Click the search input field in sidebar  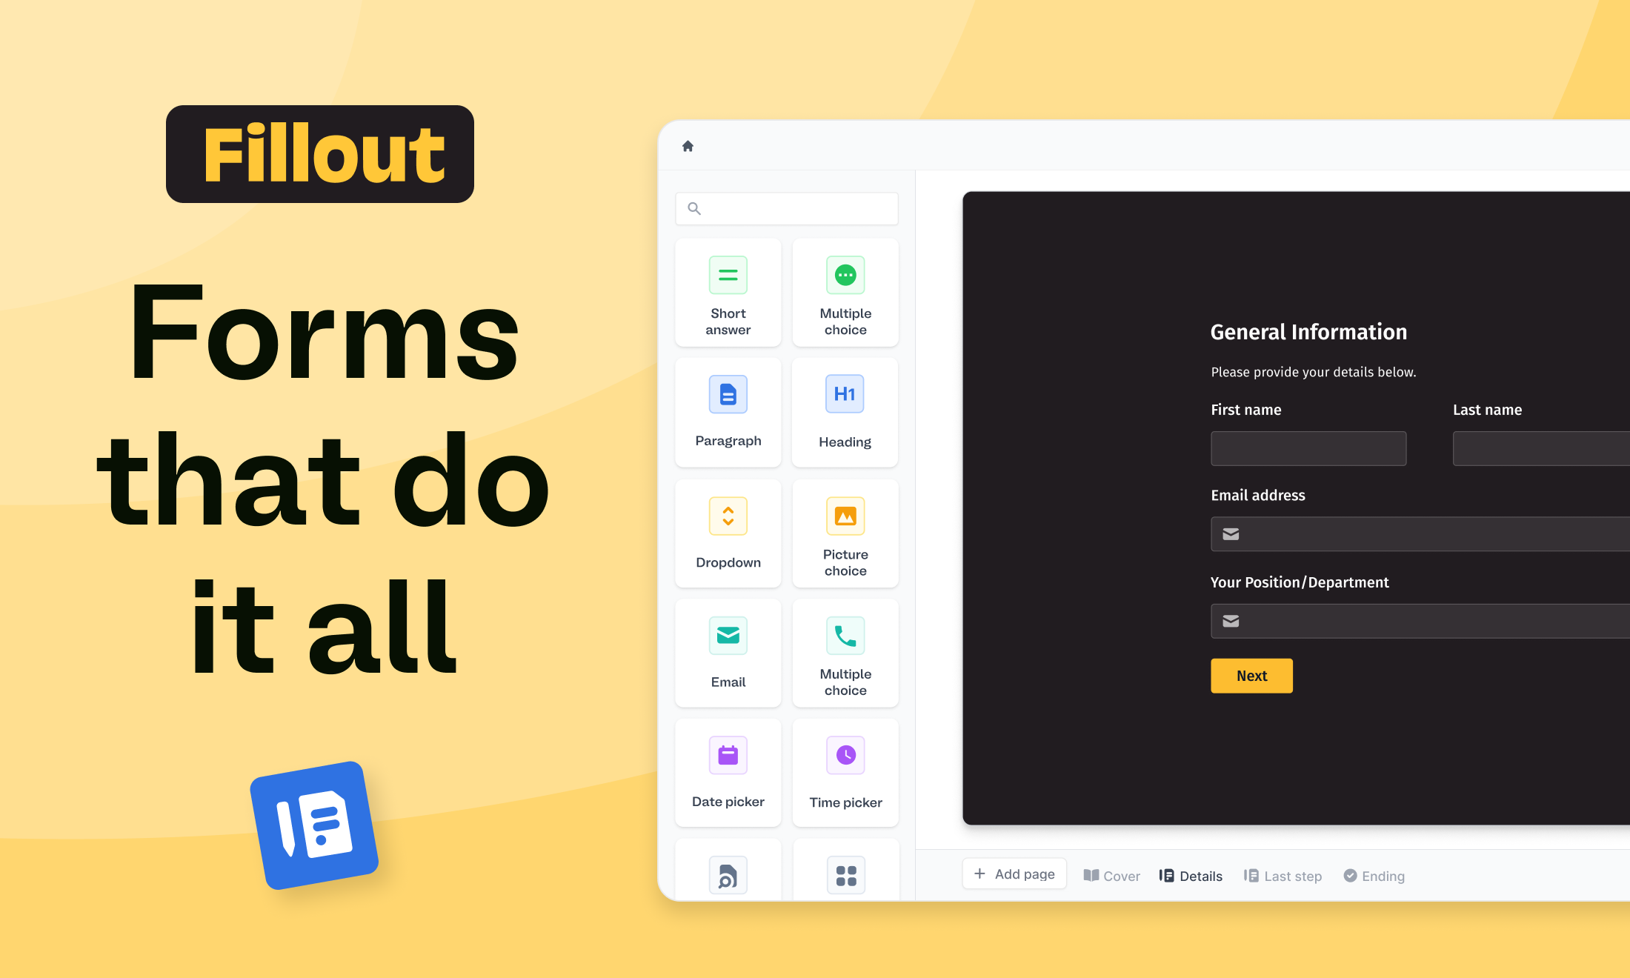point(787,207)
